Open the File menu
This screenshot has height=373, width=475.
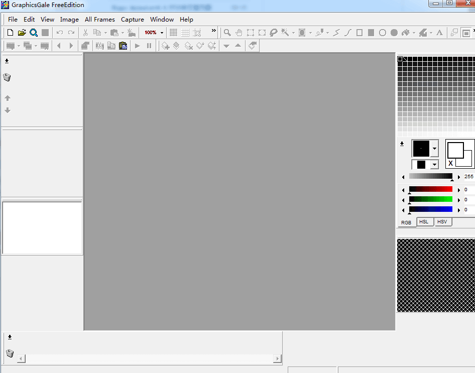point(13,20)
